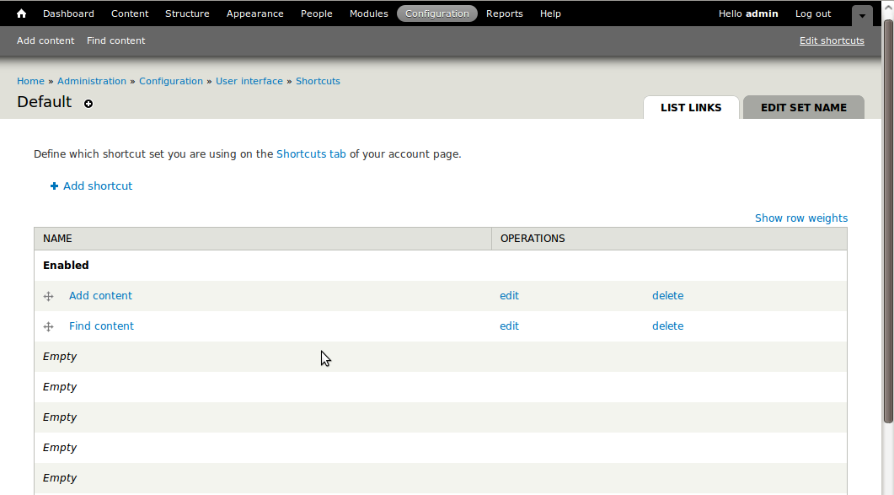Open the Find content link in table

coord(101,326)
